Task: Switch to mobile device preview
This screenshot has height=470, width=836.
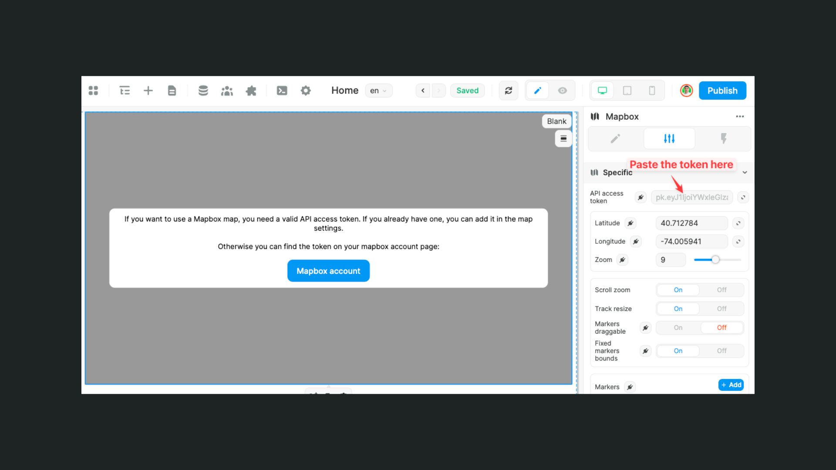Action: tap(652, 90)
